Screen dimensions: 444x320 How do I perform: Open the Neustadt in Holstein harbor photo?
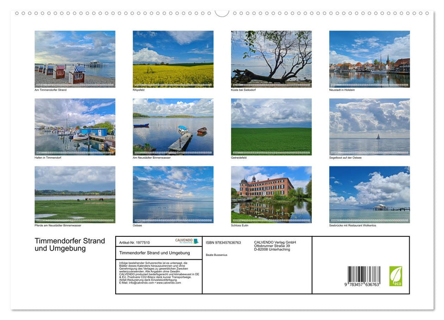coord(369,59)
